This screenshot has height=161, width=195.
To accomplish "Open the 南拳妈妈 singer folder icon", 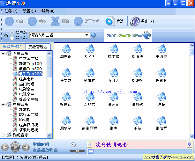I will tap(90, 121).
